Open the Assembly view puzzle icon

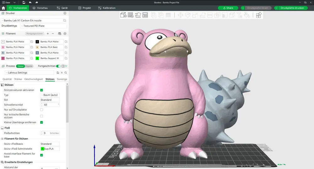click(258, 15)
